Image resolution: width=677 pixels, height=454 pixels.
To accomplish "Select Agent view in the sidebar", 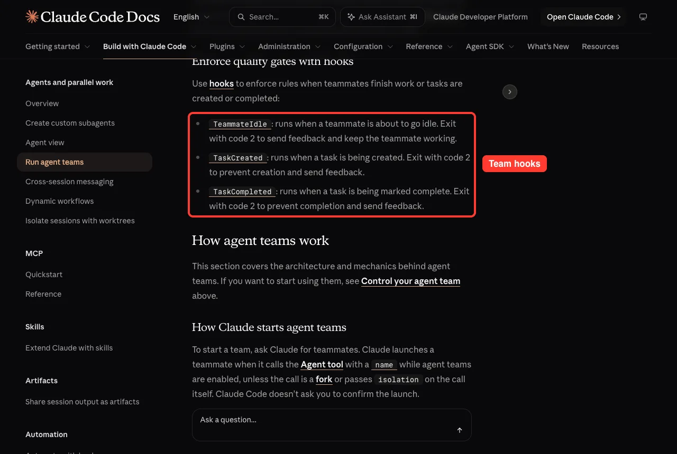I will (45, 143).
